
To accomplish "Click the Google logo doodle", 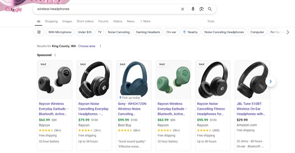I will 14,9.
